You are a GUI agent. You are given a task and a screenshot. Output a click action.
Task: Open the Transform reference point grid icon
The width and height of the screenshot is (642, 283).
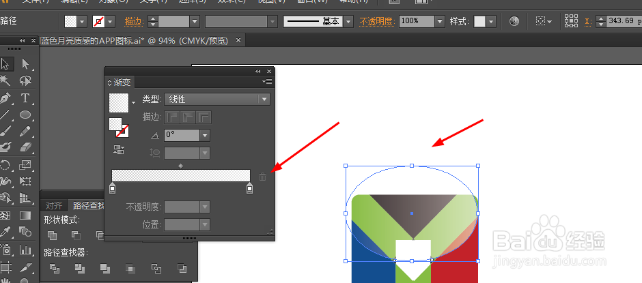tap(571, 21)
